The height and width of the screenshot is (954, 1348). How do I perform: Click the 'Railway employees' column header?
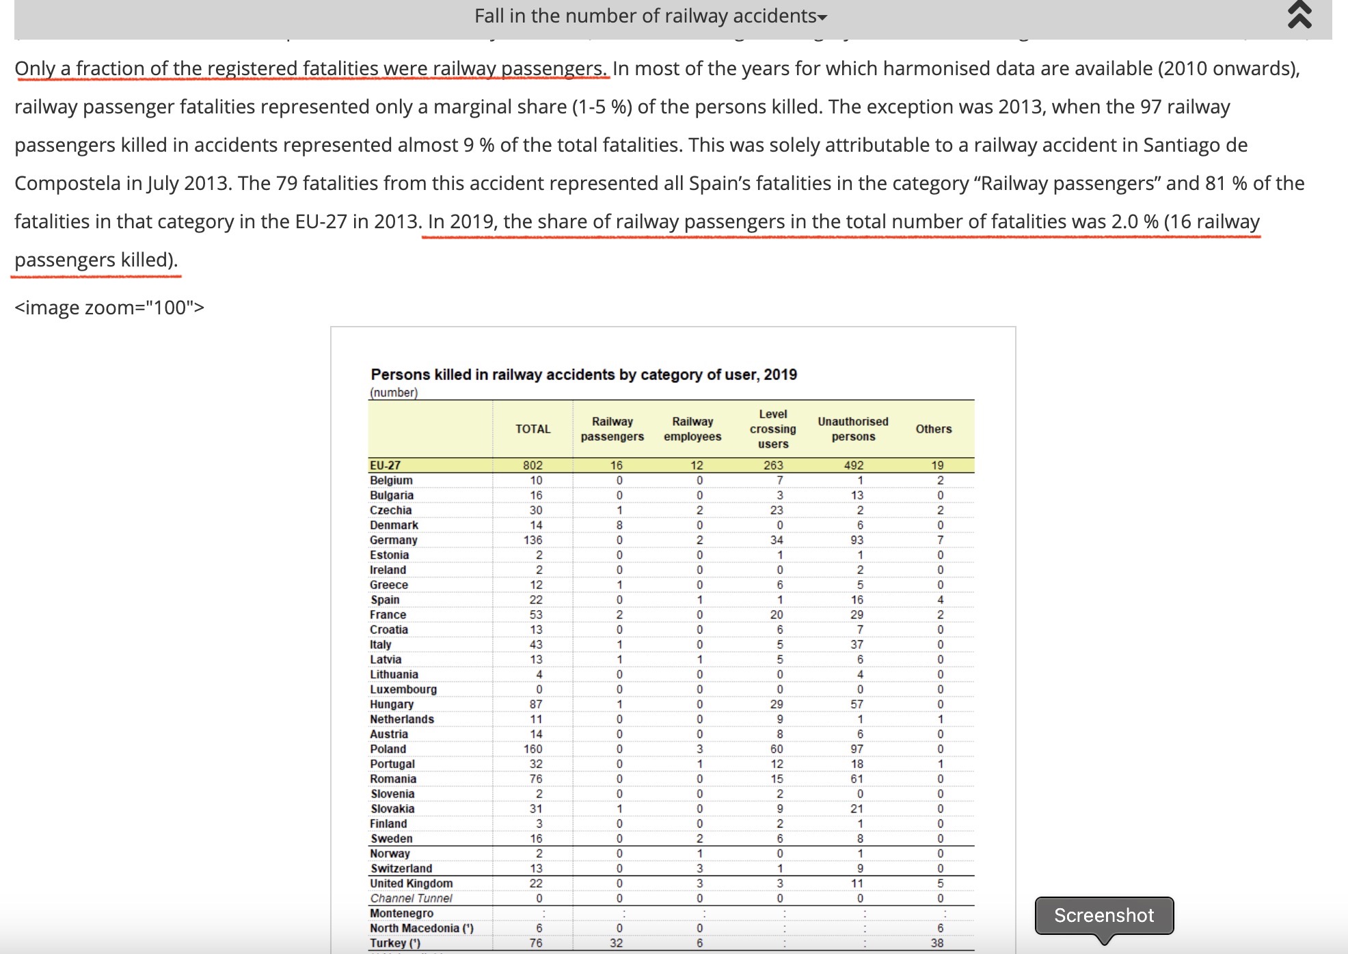click(692, 429)
